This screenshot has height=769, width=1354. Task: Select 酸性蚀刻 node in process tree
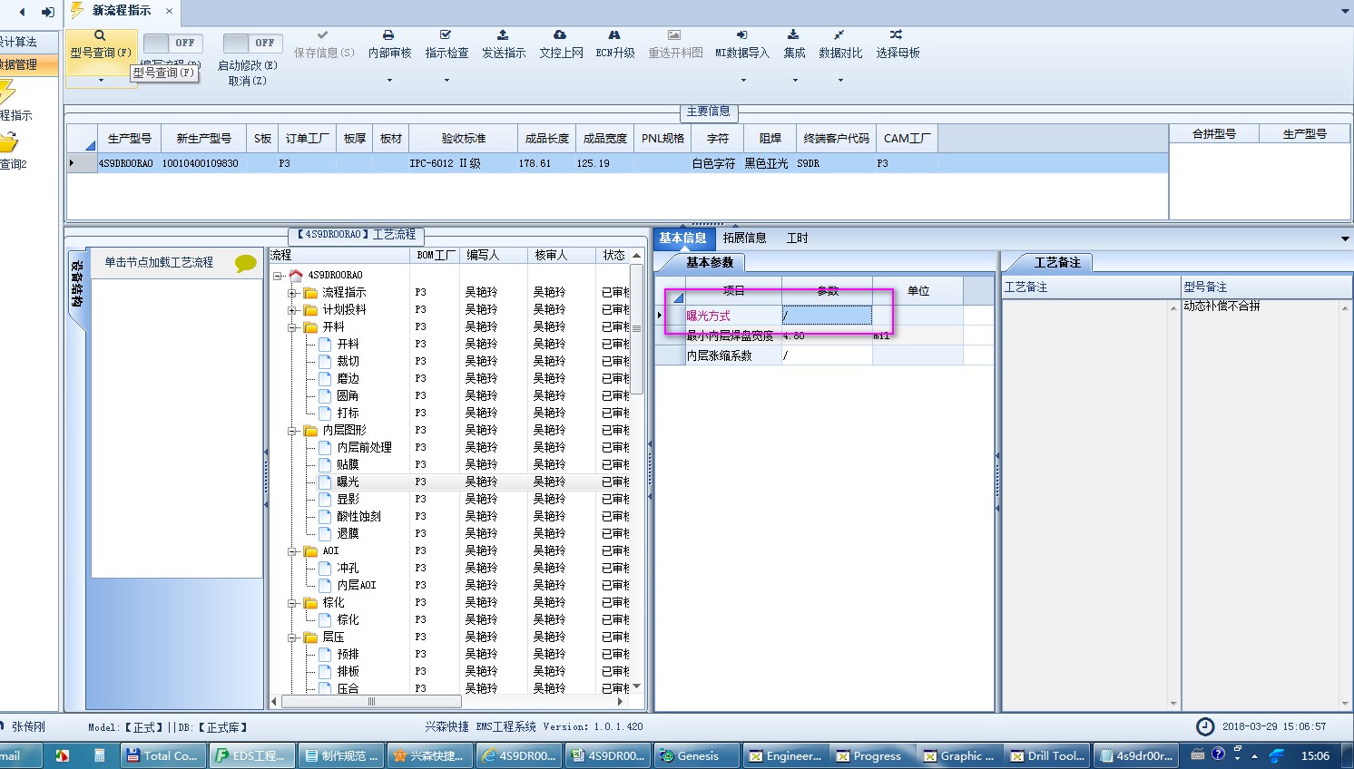pos(358,516)
